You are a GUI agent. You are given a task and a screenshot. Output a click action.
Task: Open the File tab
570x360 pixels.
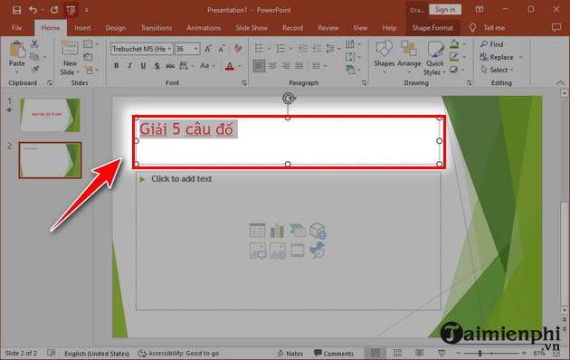coord(16,28)
